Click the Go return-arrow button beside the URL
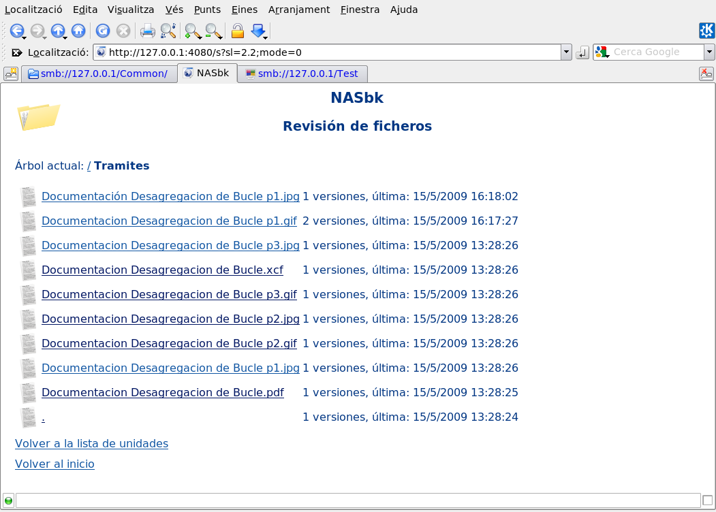The height and width of the screenshot is (512, 716). click(582, 52)
